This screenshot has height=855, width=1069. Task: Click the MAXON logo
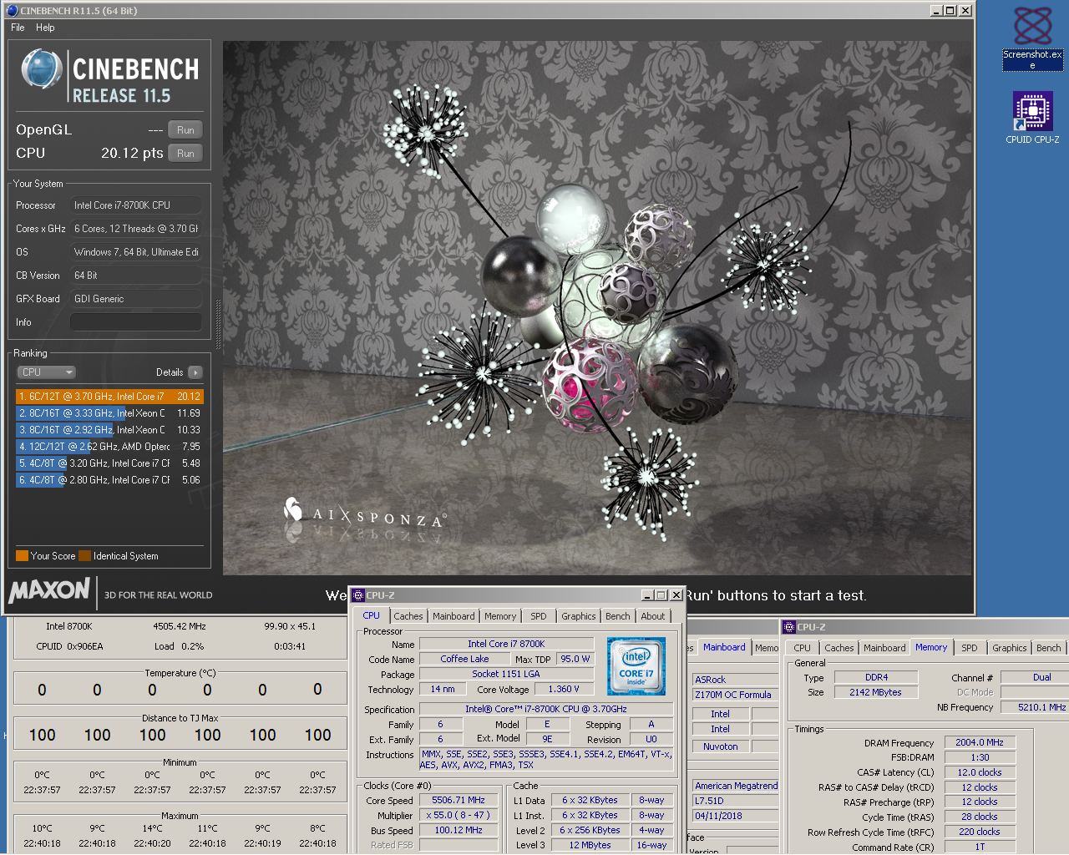49,591
